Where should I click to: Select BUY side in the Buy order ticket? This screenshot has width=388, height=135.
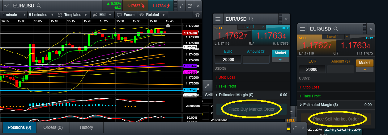tap(271, 35)
